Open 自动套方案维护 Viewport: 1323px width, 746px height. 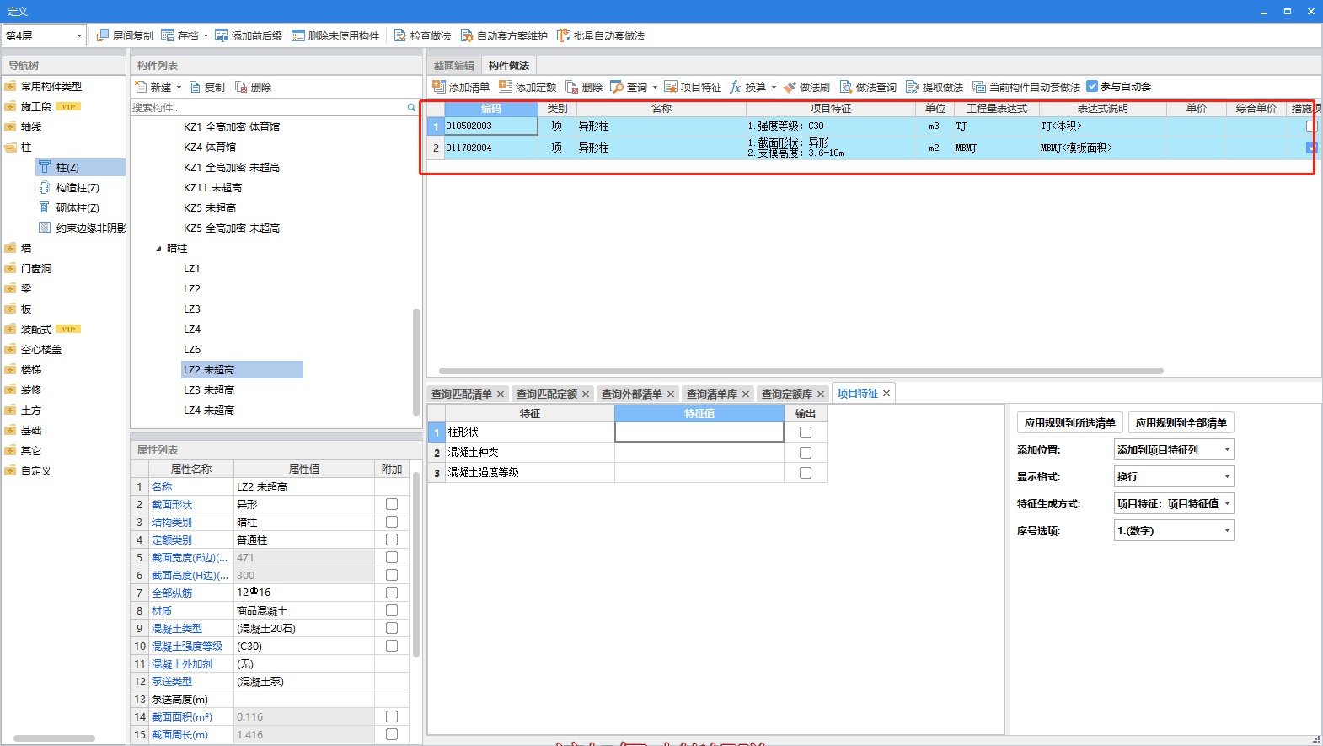pos(504,35)
